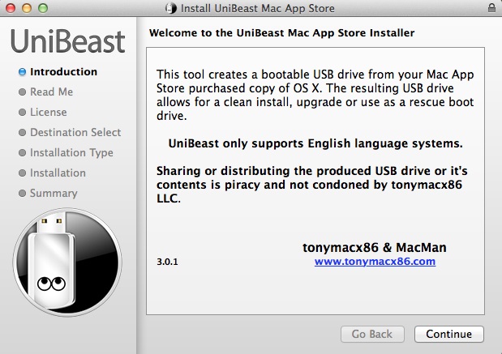This screenshot has height=354, width=502.
Task: Click the blue bullet beside Introduction
Action: pos(22,72)
